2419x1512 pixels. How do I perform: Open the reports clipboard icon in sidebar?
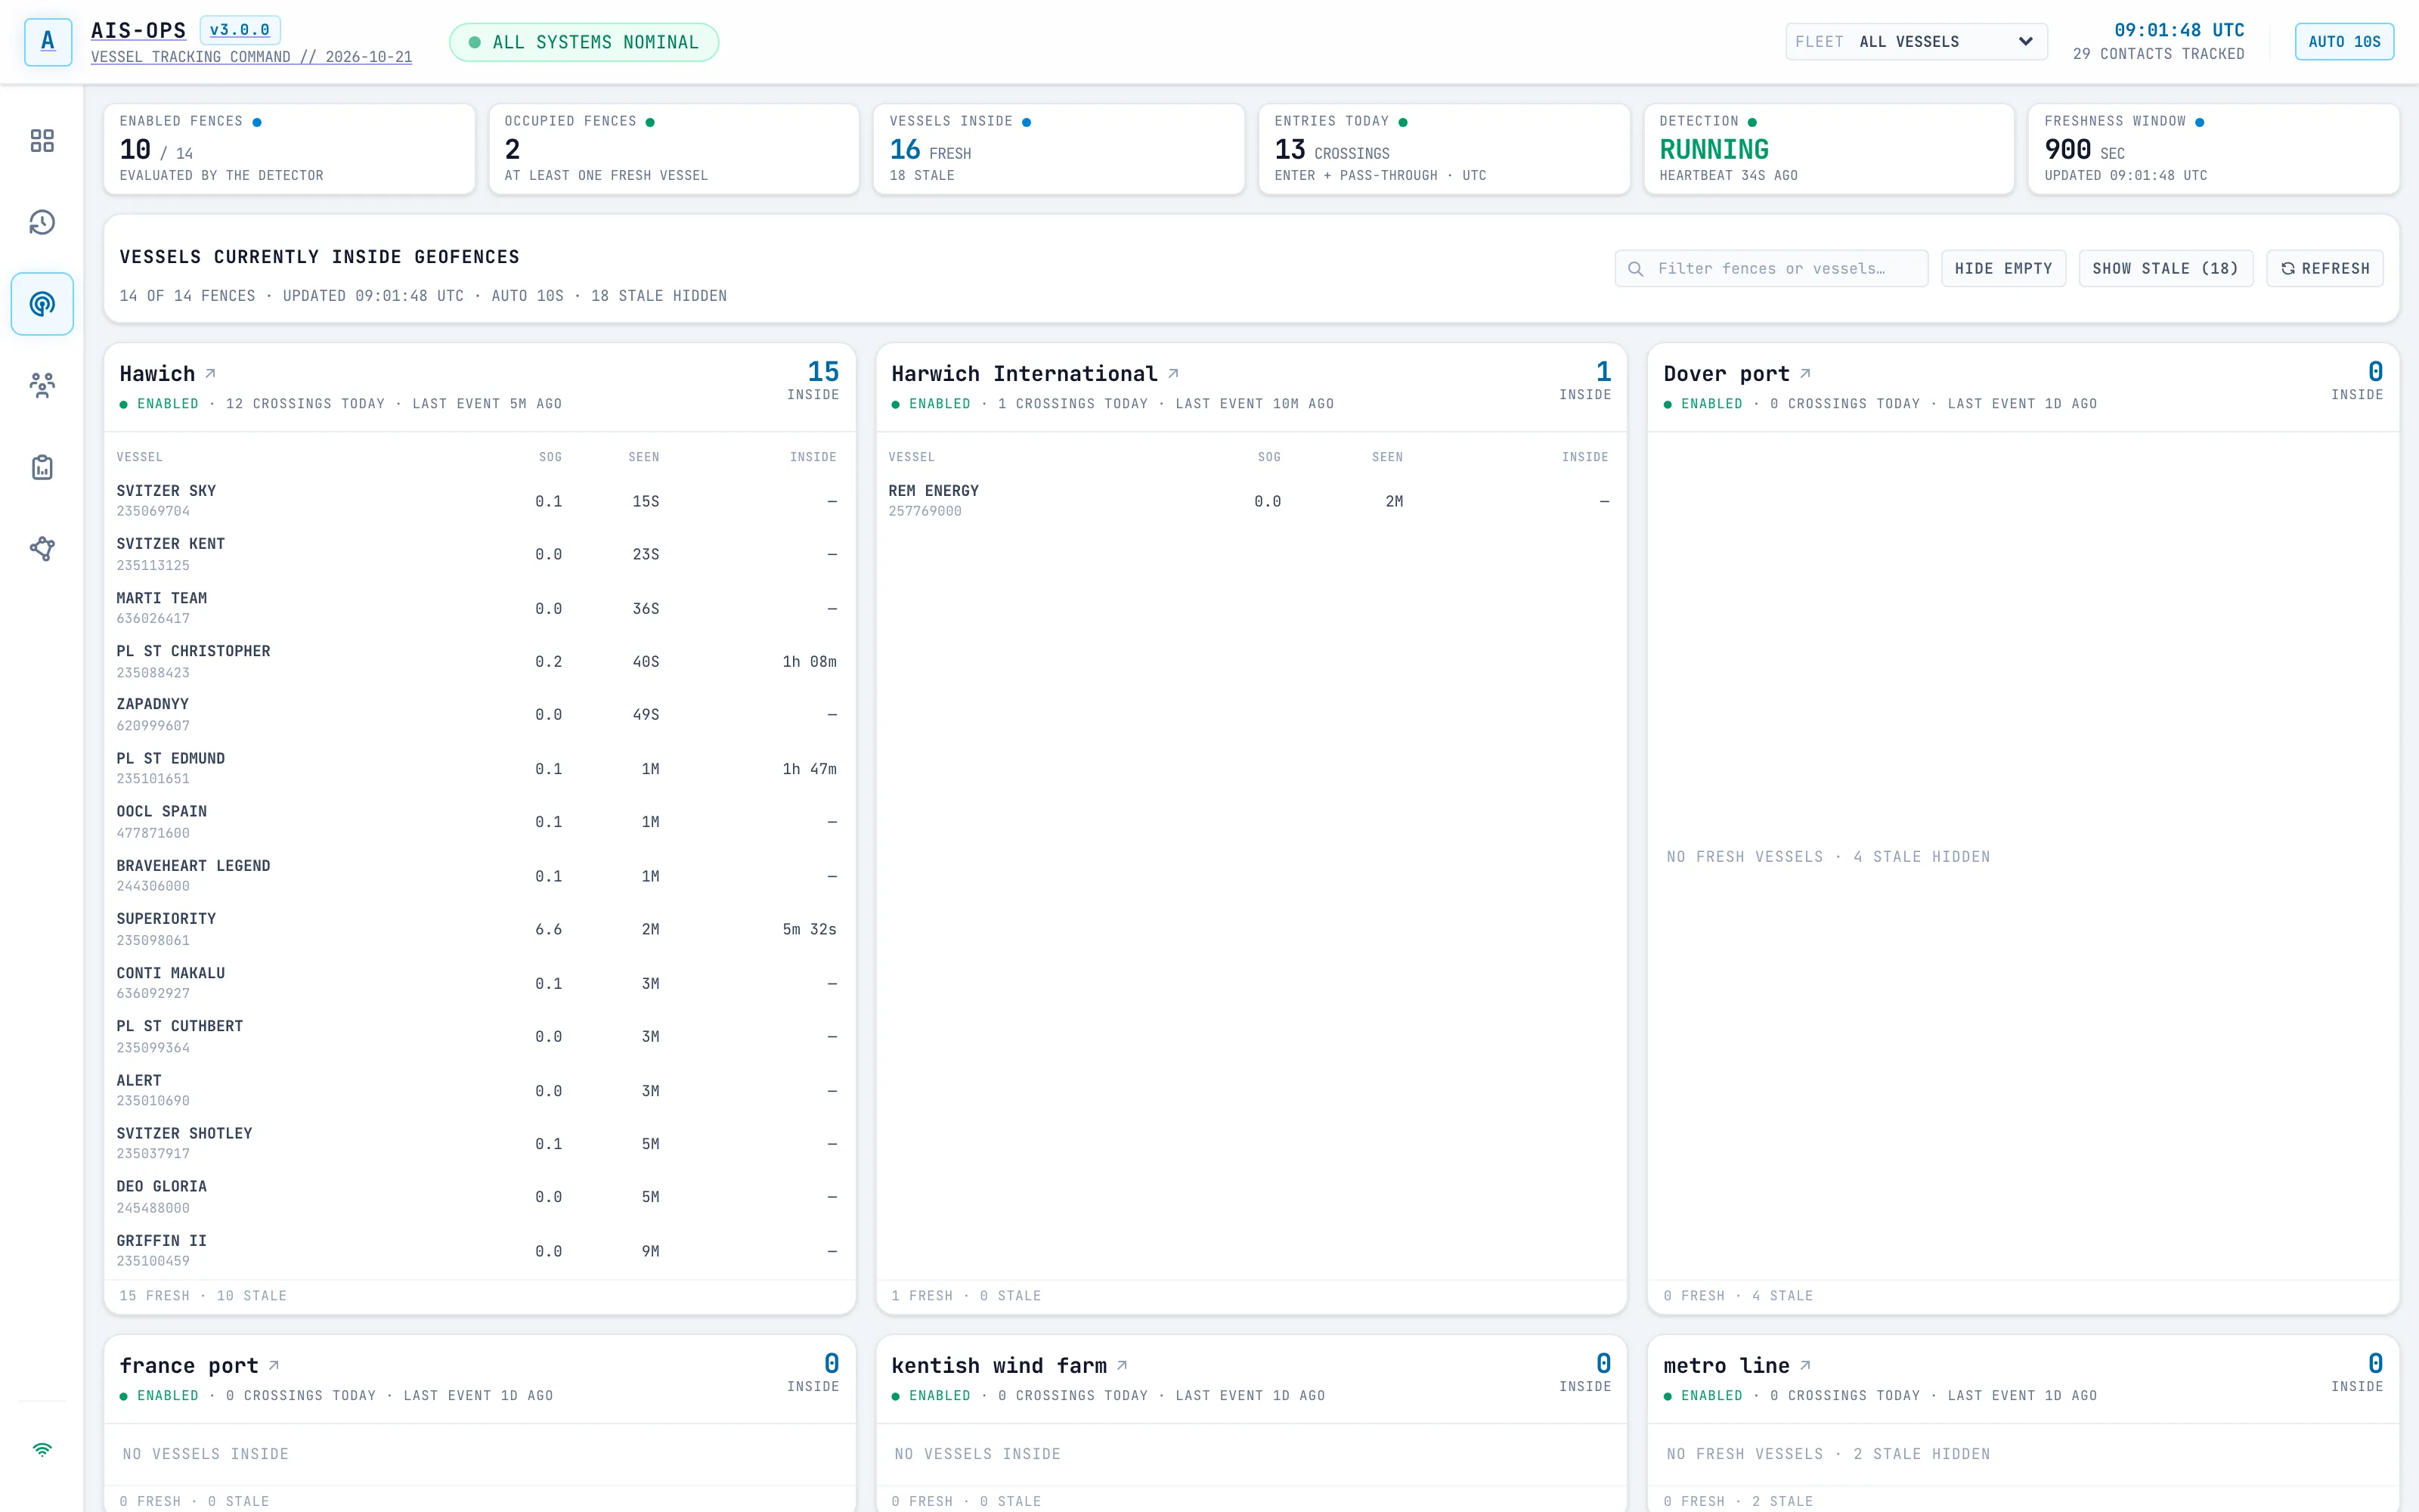[x=42, y=467]
